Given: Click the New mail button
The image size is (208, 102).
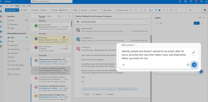Looking at the screenshot, I should (11, 10).
